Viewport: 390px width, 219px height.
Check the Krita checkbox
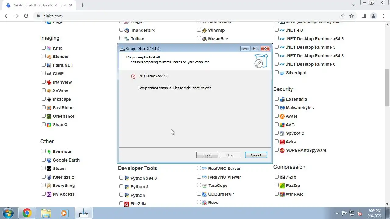(x=44, y=48)
